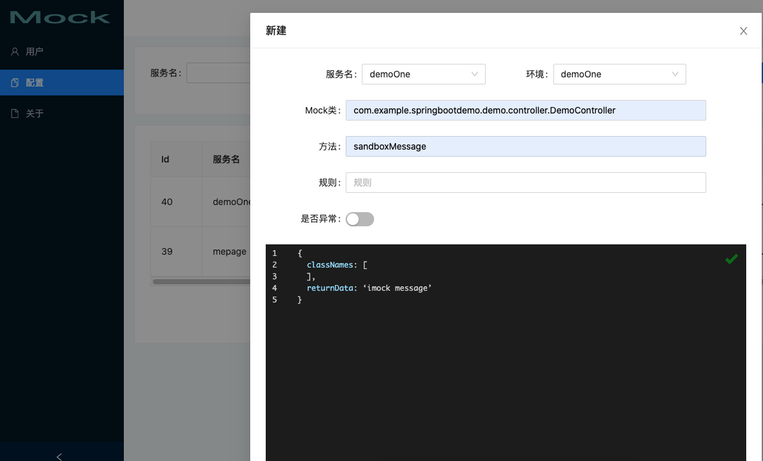Go to the 关于 menu item

coord(35,113)
